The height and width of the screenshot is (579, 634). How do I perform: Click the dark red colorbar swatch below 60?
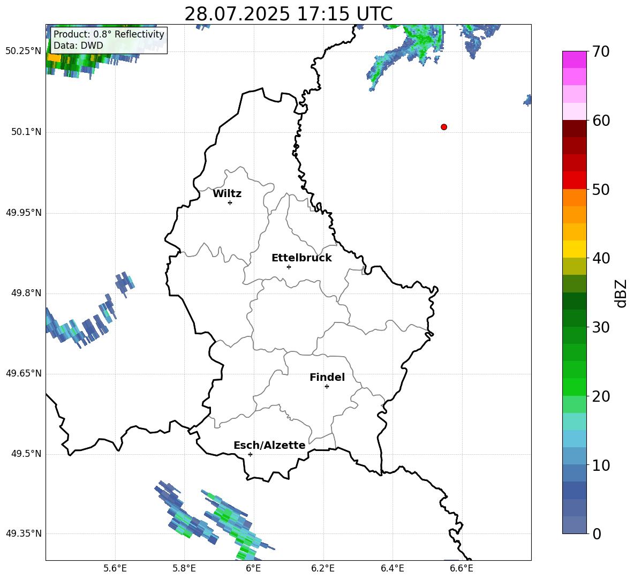[575, 129]
